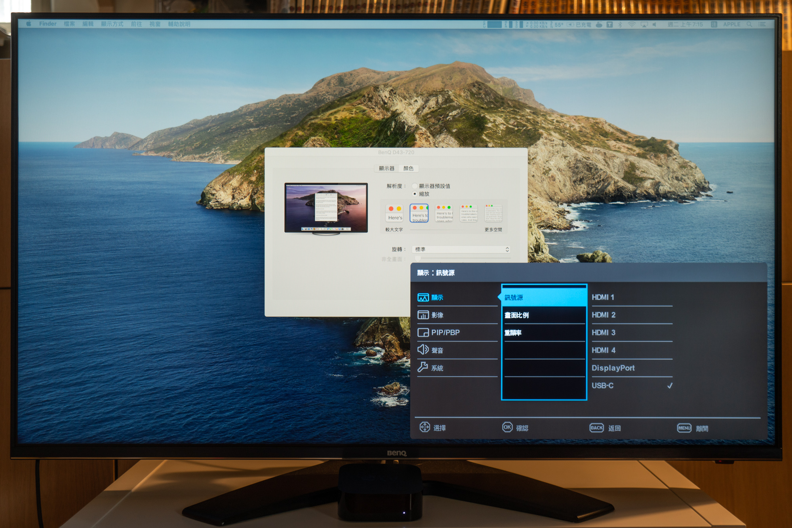Click the Spotlight search icon in menu bar
792x528 pixels.
coord(749,24)
